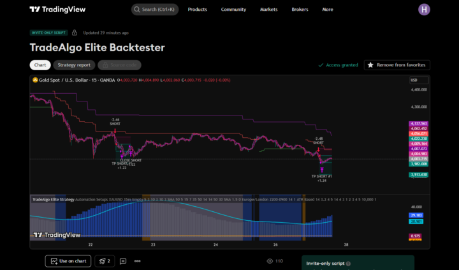Open the user profile avatar H
This screenshot has width=459, height=270.
424,10
